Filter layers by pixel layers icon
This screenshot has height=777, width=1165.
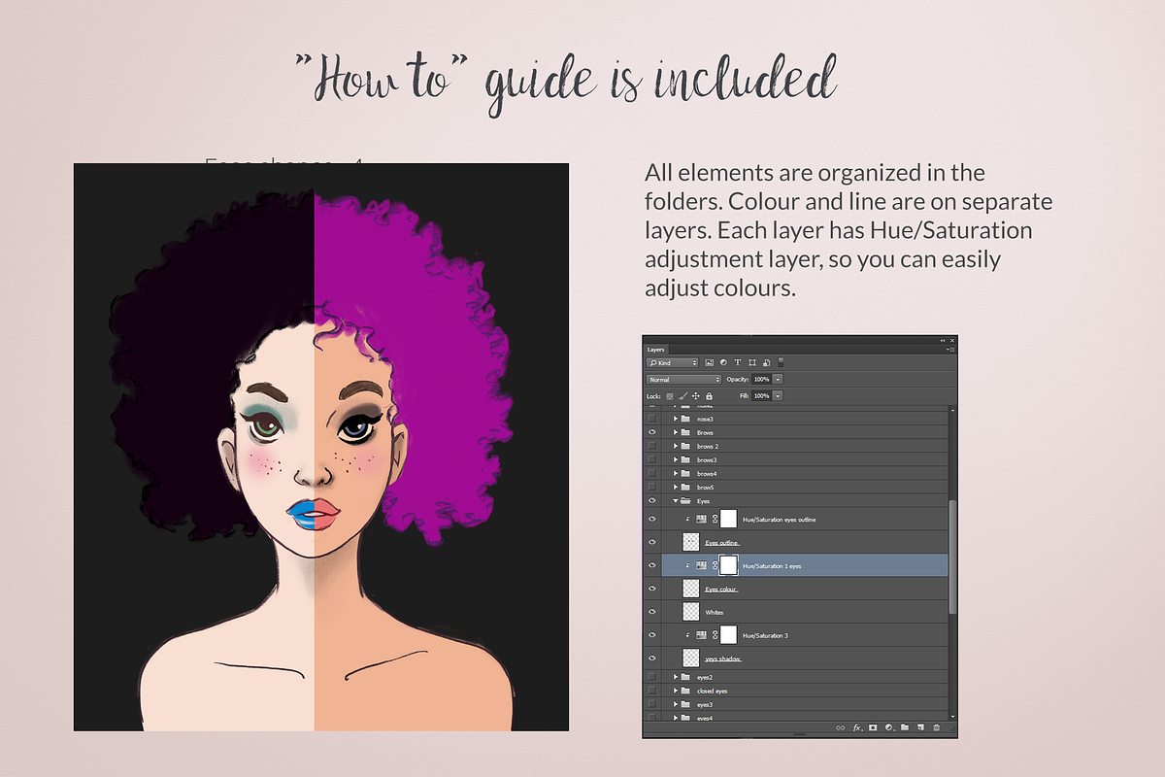click(710, 362)
